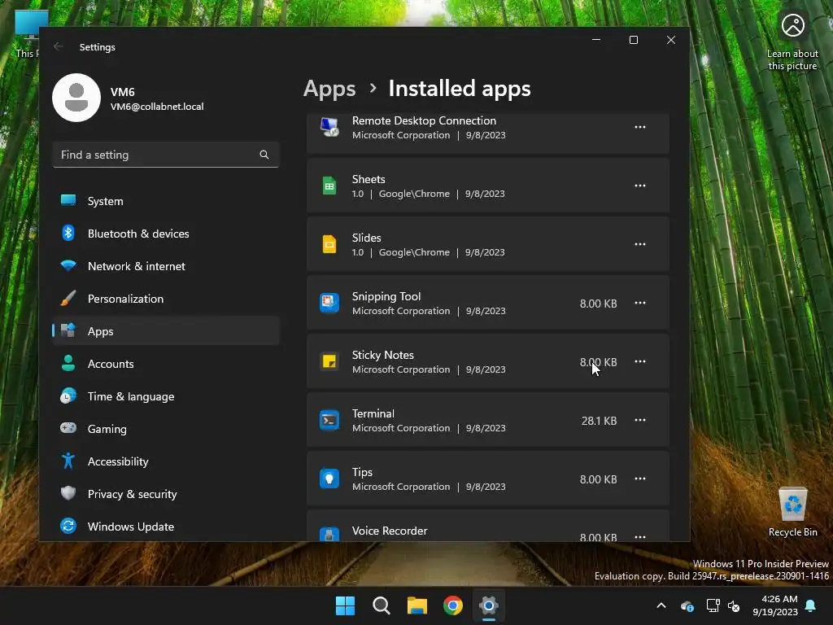Launch Google Chrome from the taskbar
The width and height of the screenshot is (833, 625).
pos(453,605)
